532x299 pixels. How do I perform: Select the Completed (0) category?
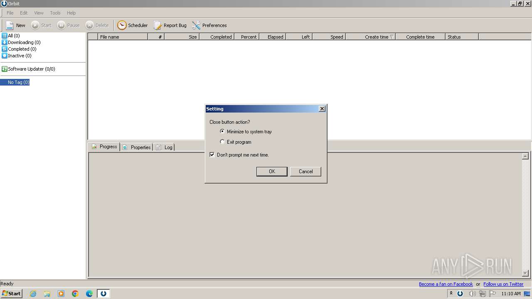[19, 49]
